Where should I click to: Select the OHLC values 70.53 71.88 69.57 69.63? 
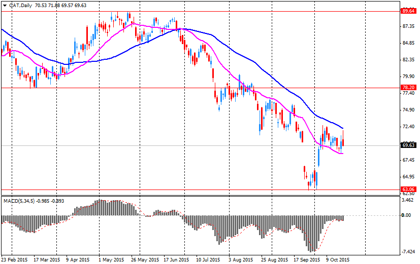point(60,6)
